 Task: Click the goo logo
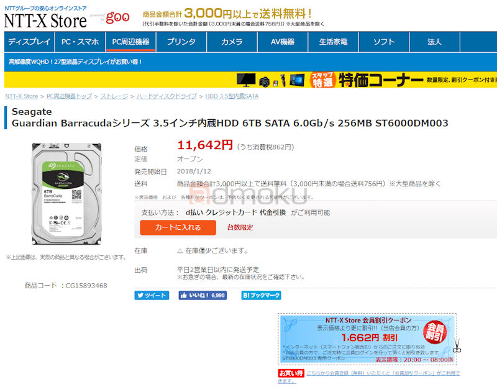pyautogui.click(x=117, y=17)
